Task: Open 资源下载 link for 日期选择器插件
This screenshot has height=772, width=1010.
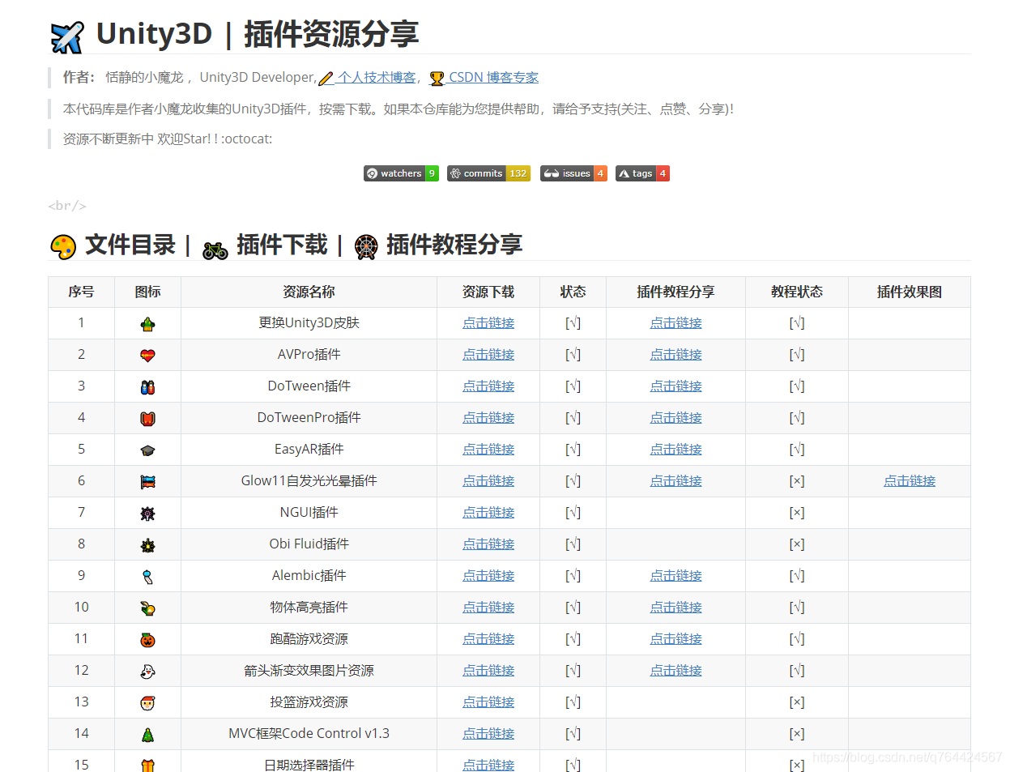Action: pyautogui.click(x=488, y=765)
